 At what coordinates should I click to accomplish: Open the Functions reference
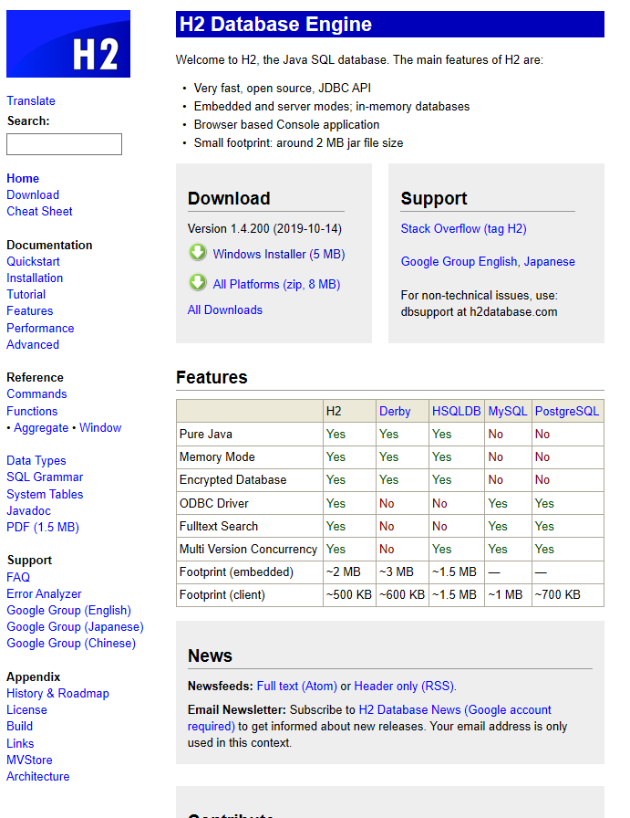coord(32,411)
